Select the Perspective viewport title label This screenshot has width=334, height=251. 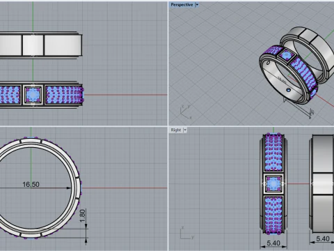point(182,5)
